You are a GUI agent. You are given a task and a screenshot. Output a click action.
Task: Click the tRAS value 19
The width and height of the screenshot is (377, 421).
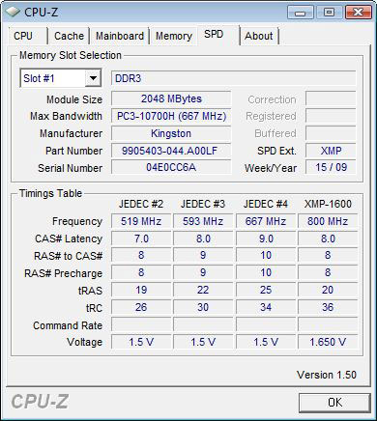point(141,290)
